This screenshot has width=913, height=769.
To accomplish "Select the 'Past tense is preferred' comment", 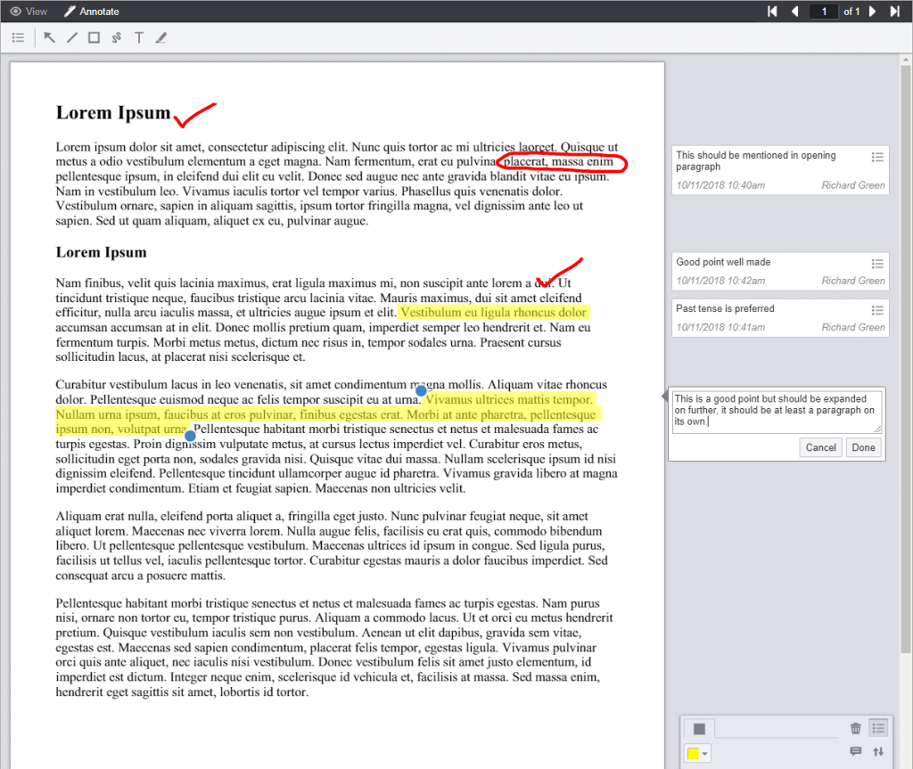I will (780, 318).
